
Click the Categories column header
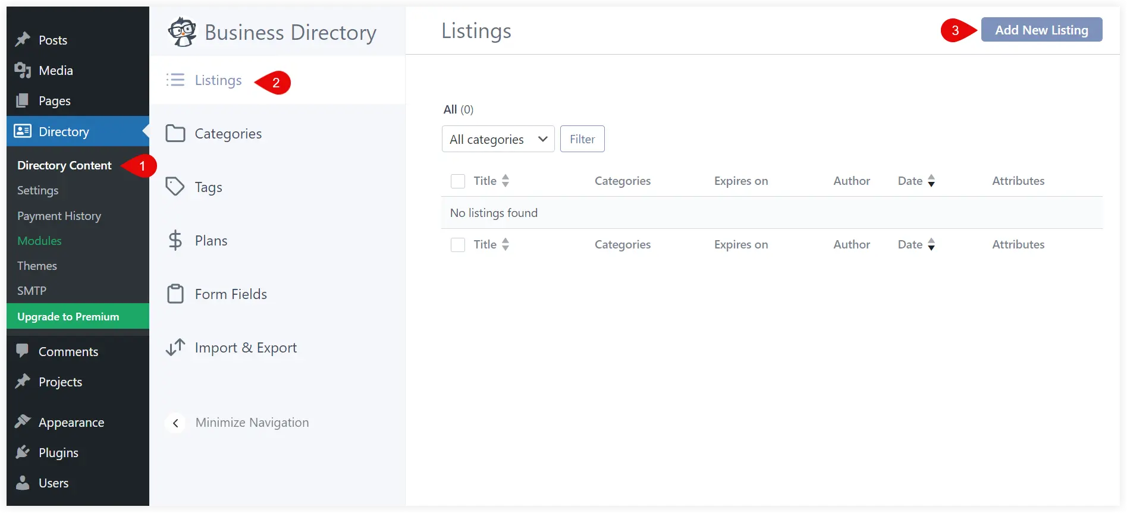(623, 181)
